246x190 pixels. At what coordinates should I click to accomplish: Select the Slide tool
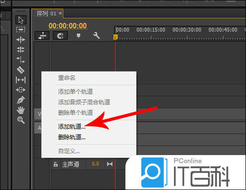tap(21, 90)
